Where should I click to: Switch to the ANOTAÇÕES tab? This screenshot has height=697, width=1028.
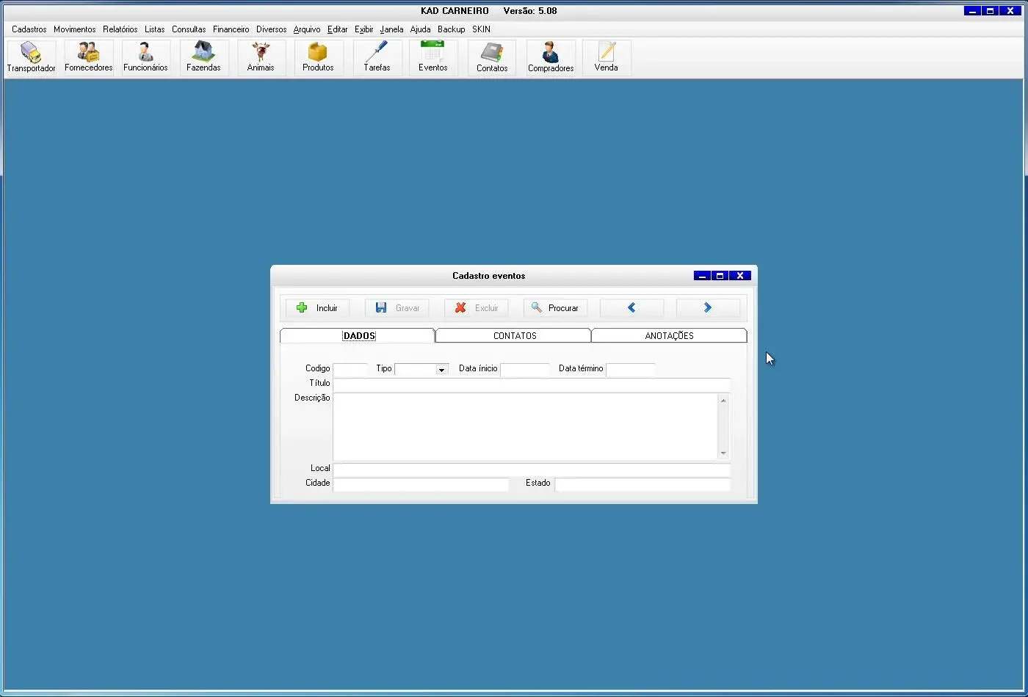tap(669, 335)
